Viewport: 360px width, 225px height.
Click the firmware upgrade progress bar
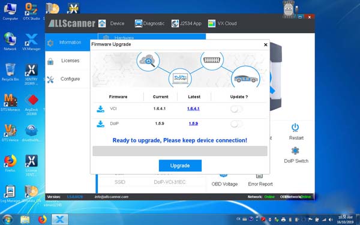(x=180, y=151)
